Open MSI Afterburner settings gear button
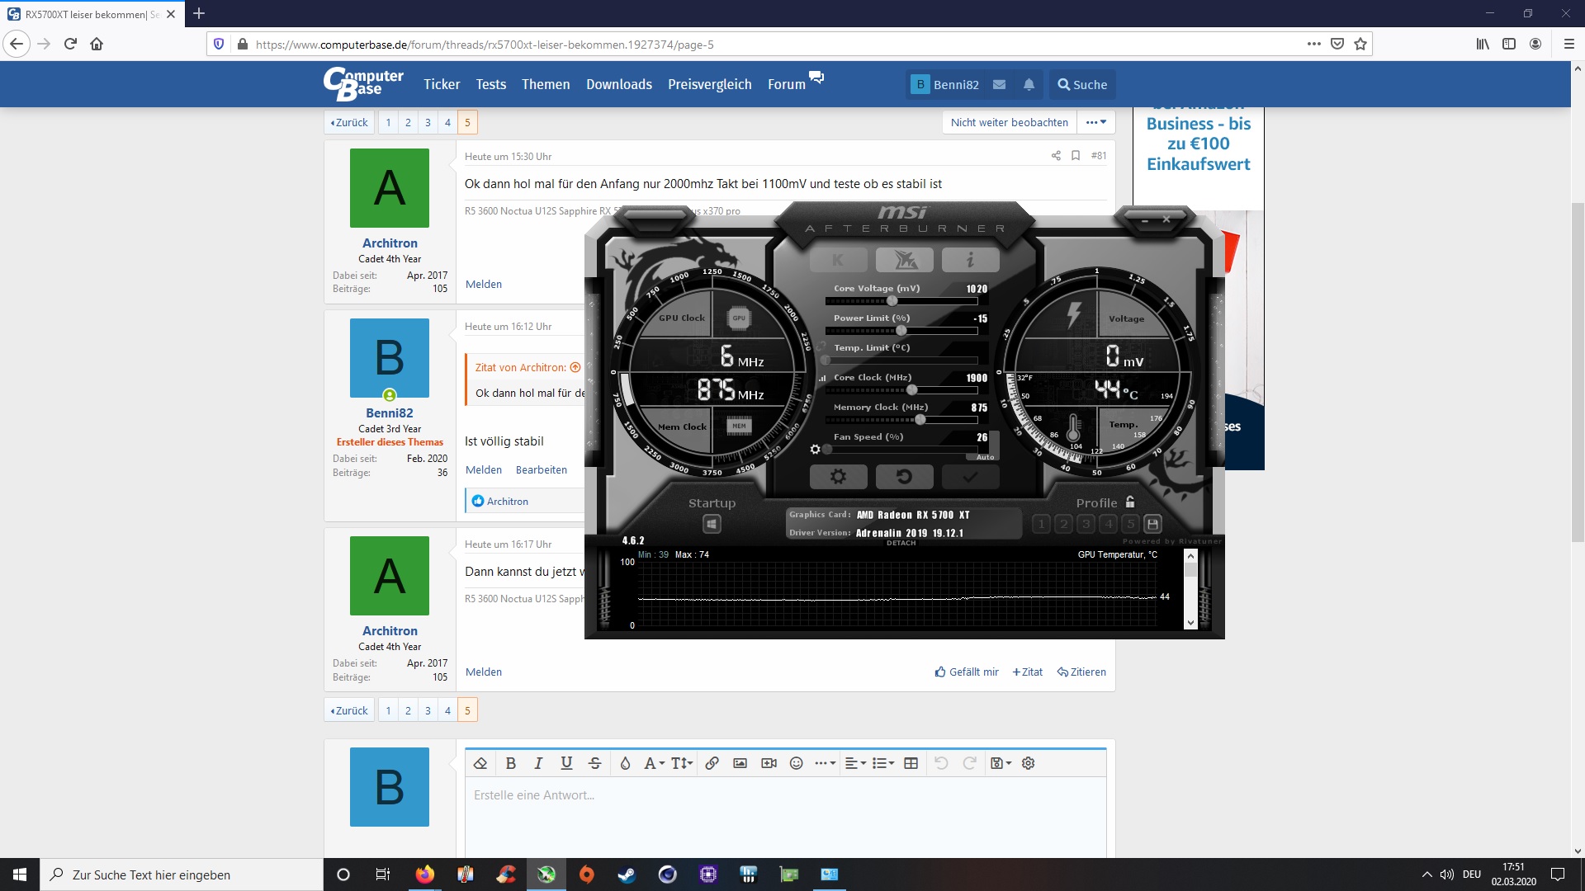This screenshot has width=1585, height=891. click(x=838, y=476)
